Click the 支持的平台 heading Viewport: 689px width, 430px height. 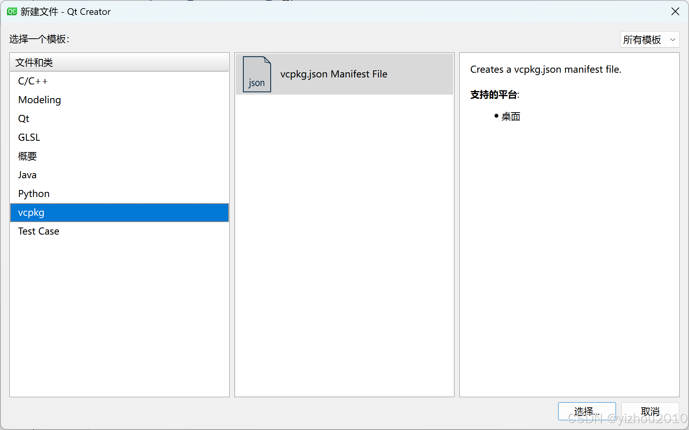tap(494, 95)
